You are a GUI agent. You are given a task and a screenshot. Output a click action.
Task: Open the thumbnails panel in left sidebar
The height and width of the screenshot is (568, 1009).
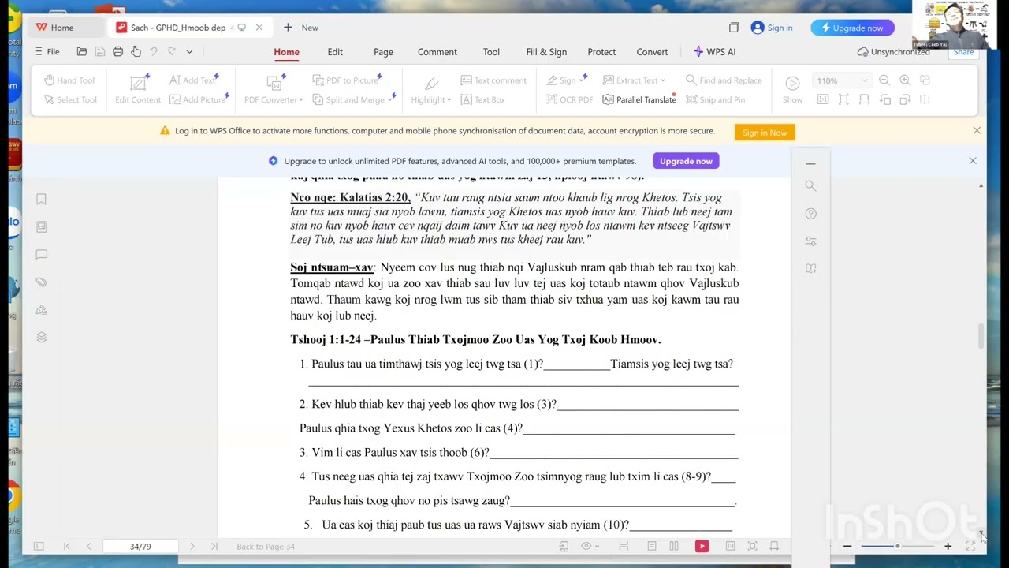(x=41, y=227)
